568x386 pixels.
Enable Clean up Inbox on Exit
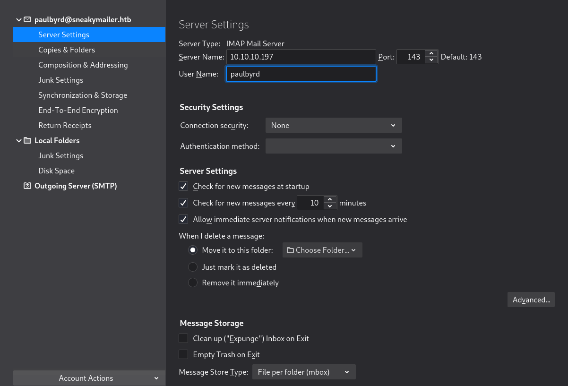tap(183, 339)
